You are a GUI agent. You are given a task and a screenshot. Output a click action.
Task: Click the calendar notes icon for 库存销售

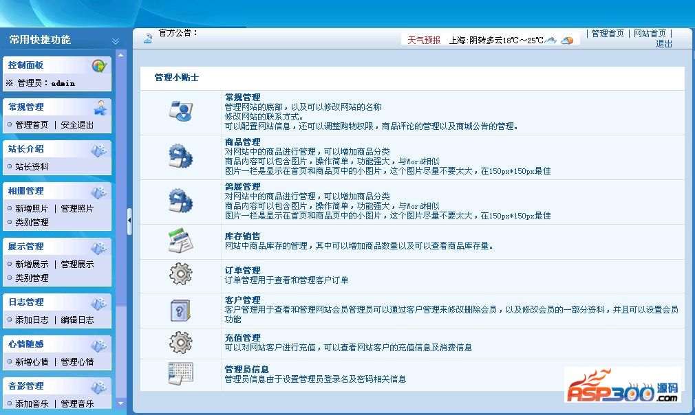180,240
